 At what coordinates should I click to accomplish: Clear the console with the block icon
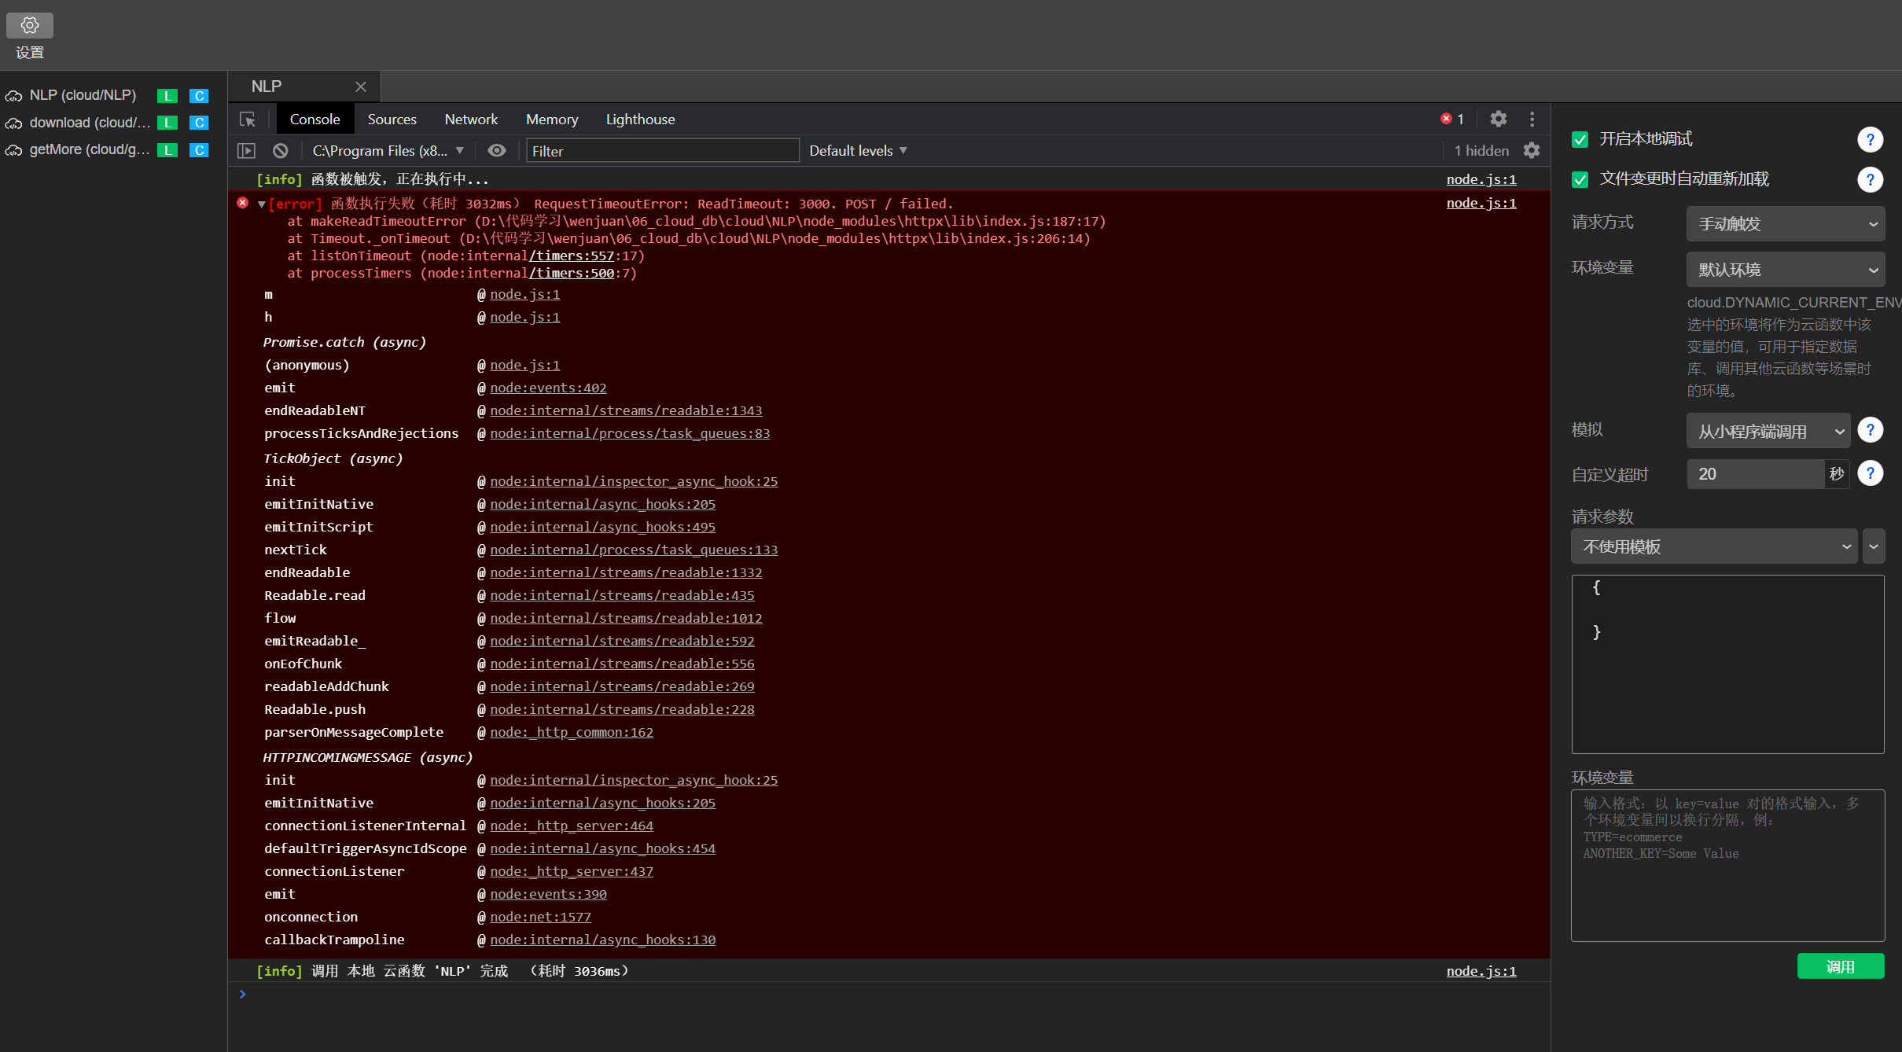tap(281, 151)
